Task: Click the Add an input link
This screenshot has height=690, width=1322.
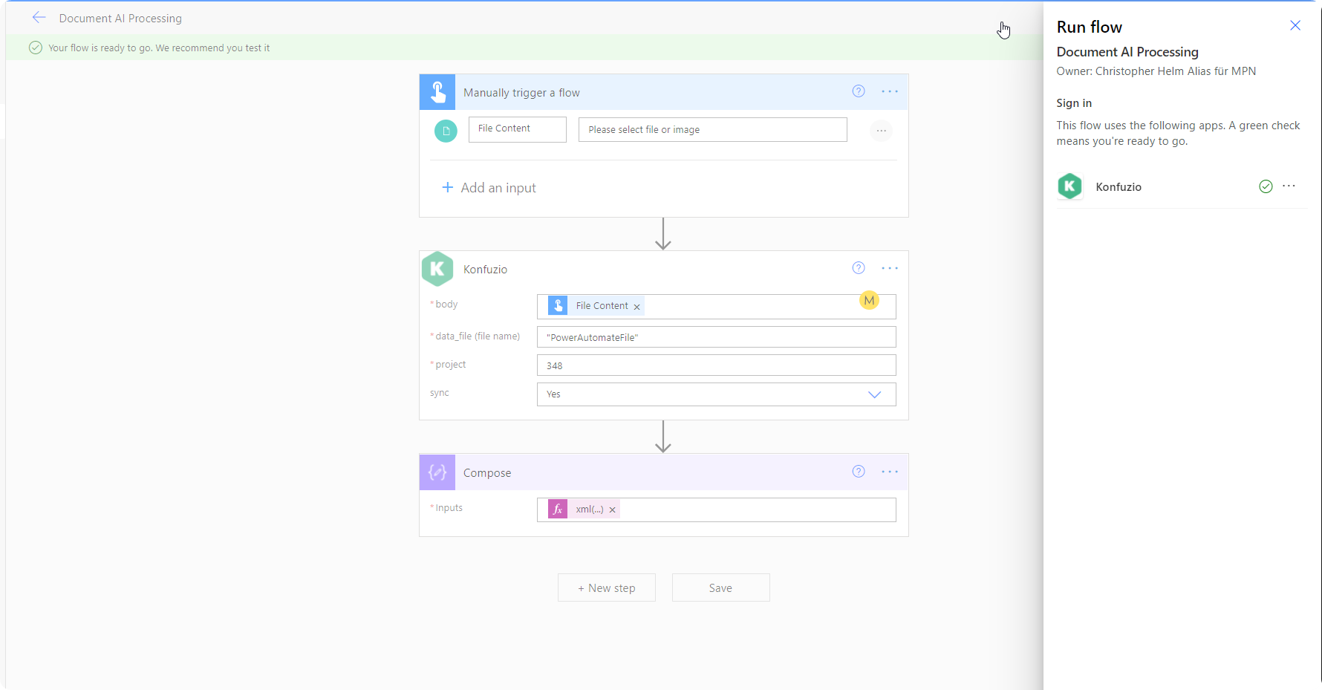Action: point(489,187)
